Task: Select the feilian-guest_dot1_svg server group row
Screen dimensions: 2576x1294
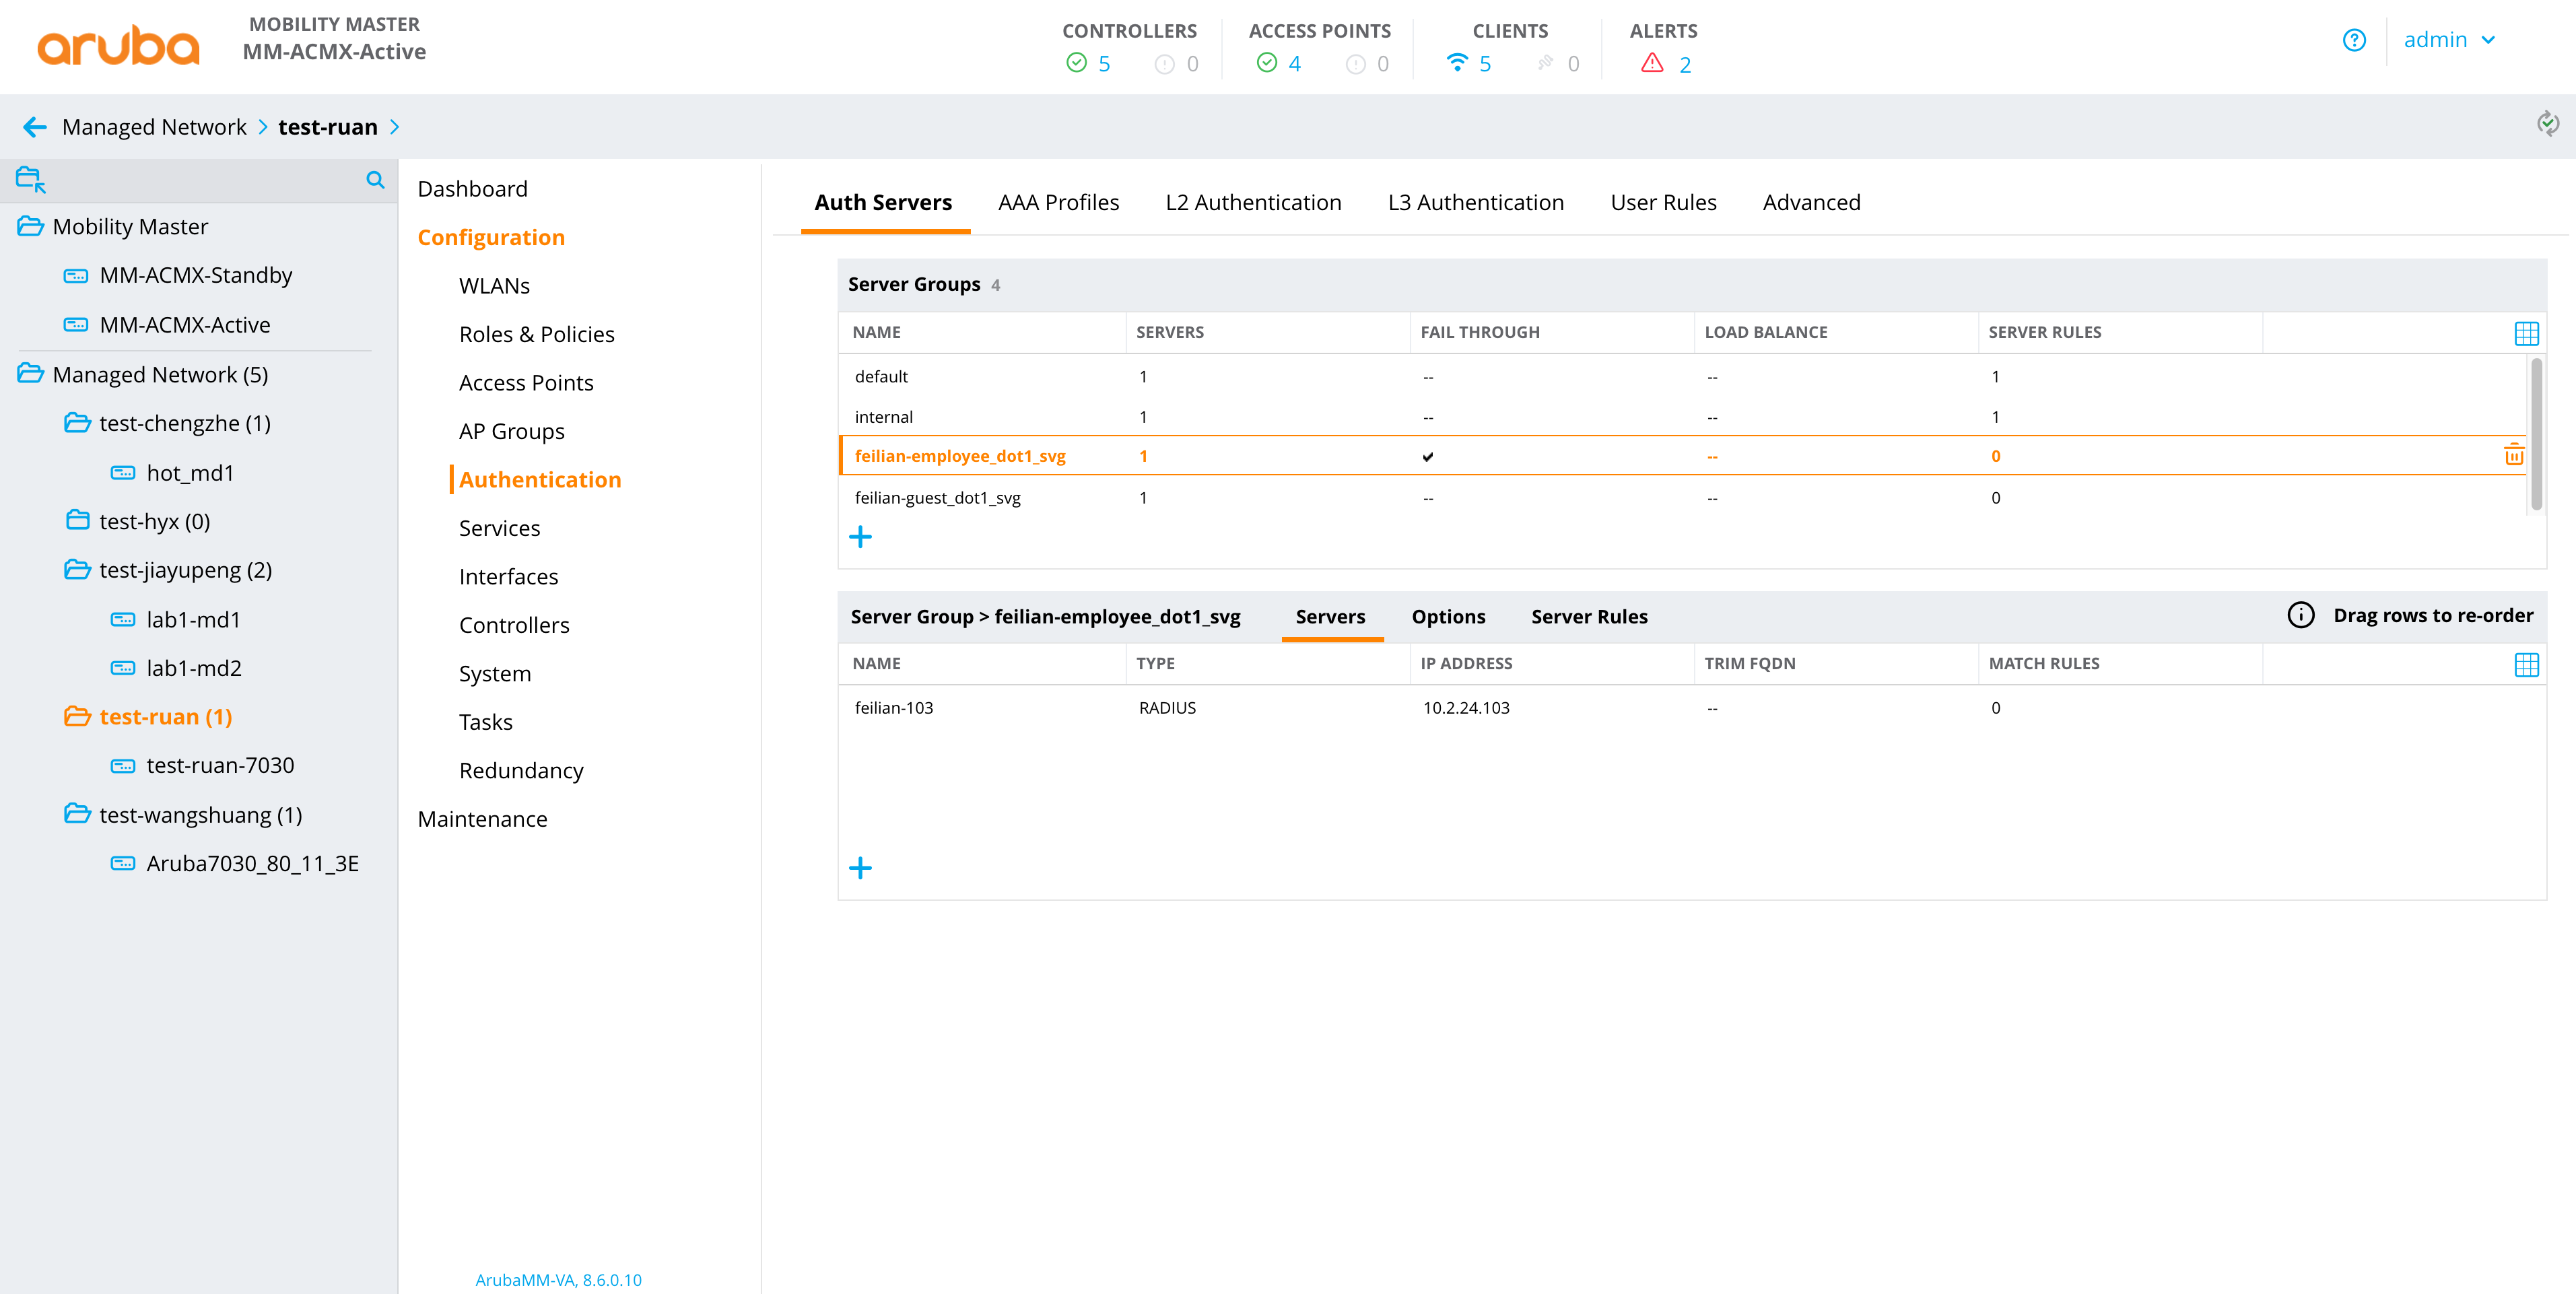Action: [1682, 497]
